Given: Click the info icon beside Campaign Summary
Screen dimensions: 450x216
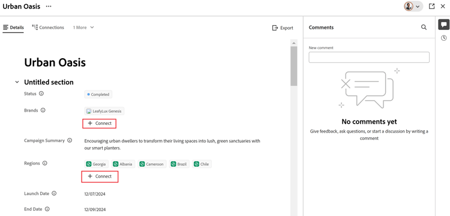Looking at the screenshot, I should pyautogui.click(x=70, y=140).
